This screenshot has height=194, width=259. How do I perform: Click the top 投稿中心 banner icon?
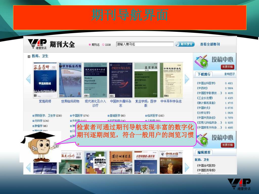coord(201,62)
